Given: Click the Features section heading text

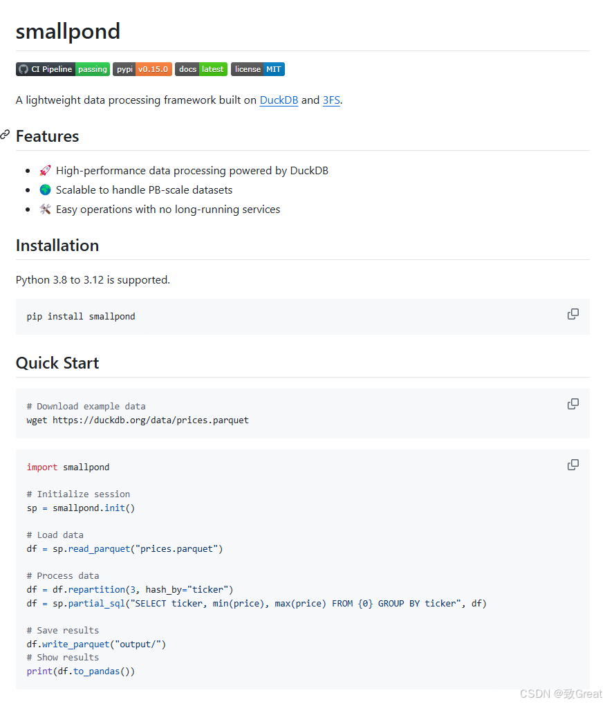Looking at the screenshot, I should click(48, 136).
